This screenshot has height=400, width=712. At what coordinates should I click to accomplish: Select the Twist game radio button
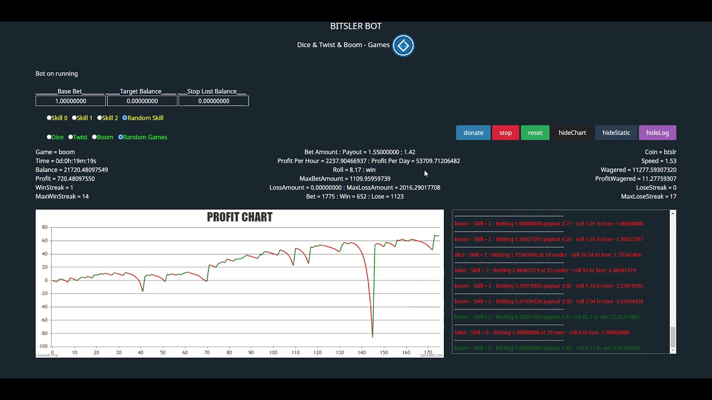(71, 137)
